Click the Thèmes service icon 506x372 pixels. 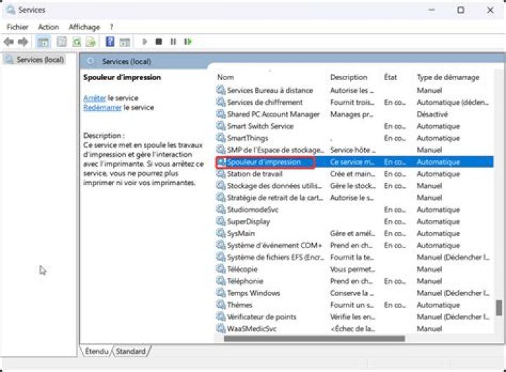pyautogui.click(x=221, y=304)
